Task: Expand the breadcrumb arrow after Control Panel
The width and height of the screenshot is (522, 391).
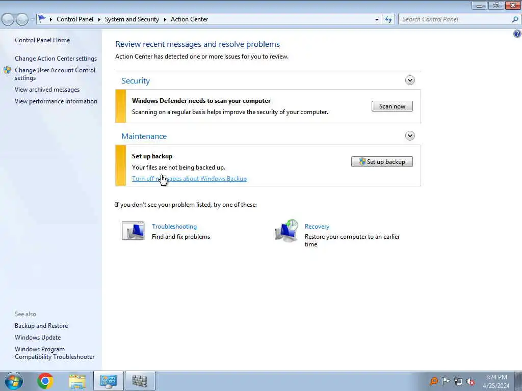Action: coord(99,20)
